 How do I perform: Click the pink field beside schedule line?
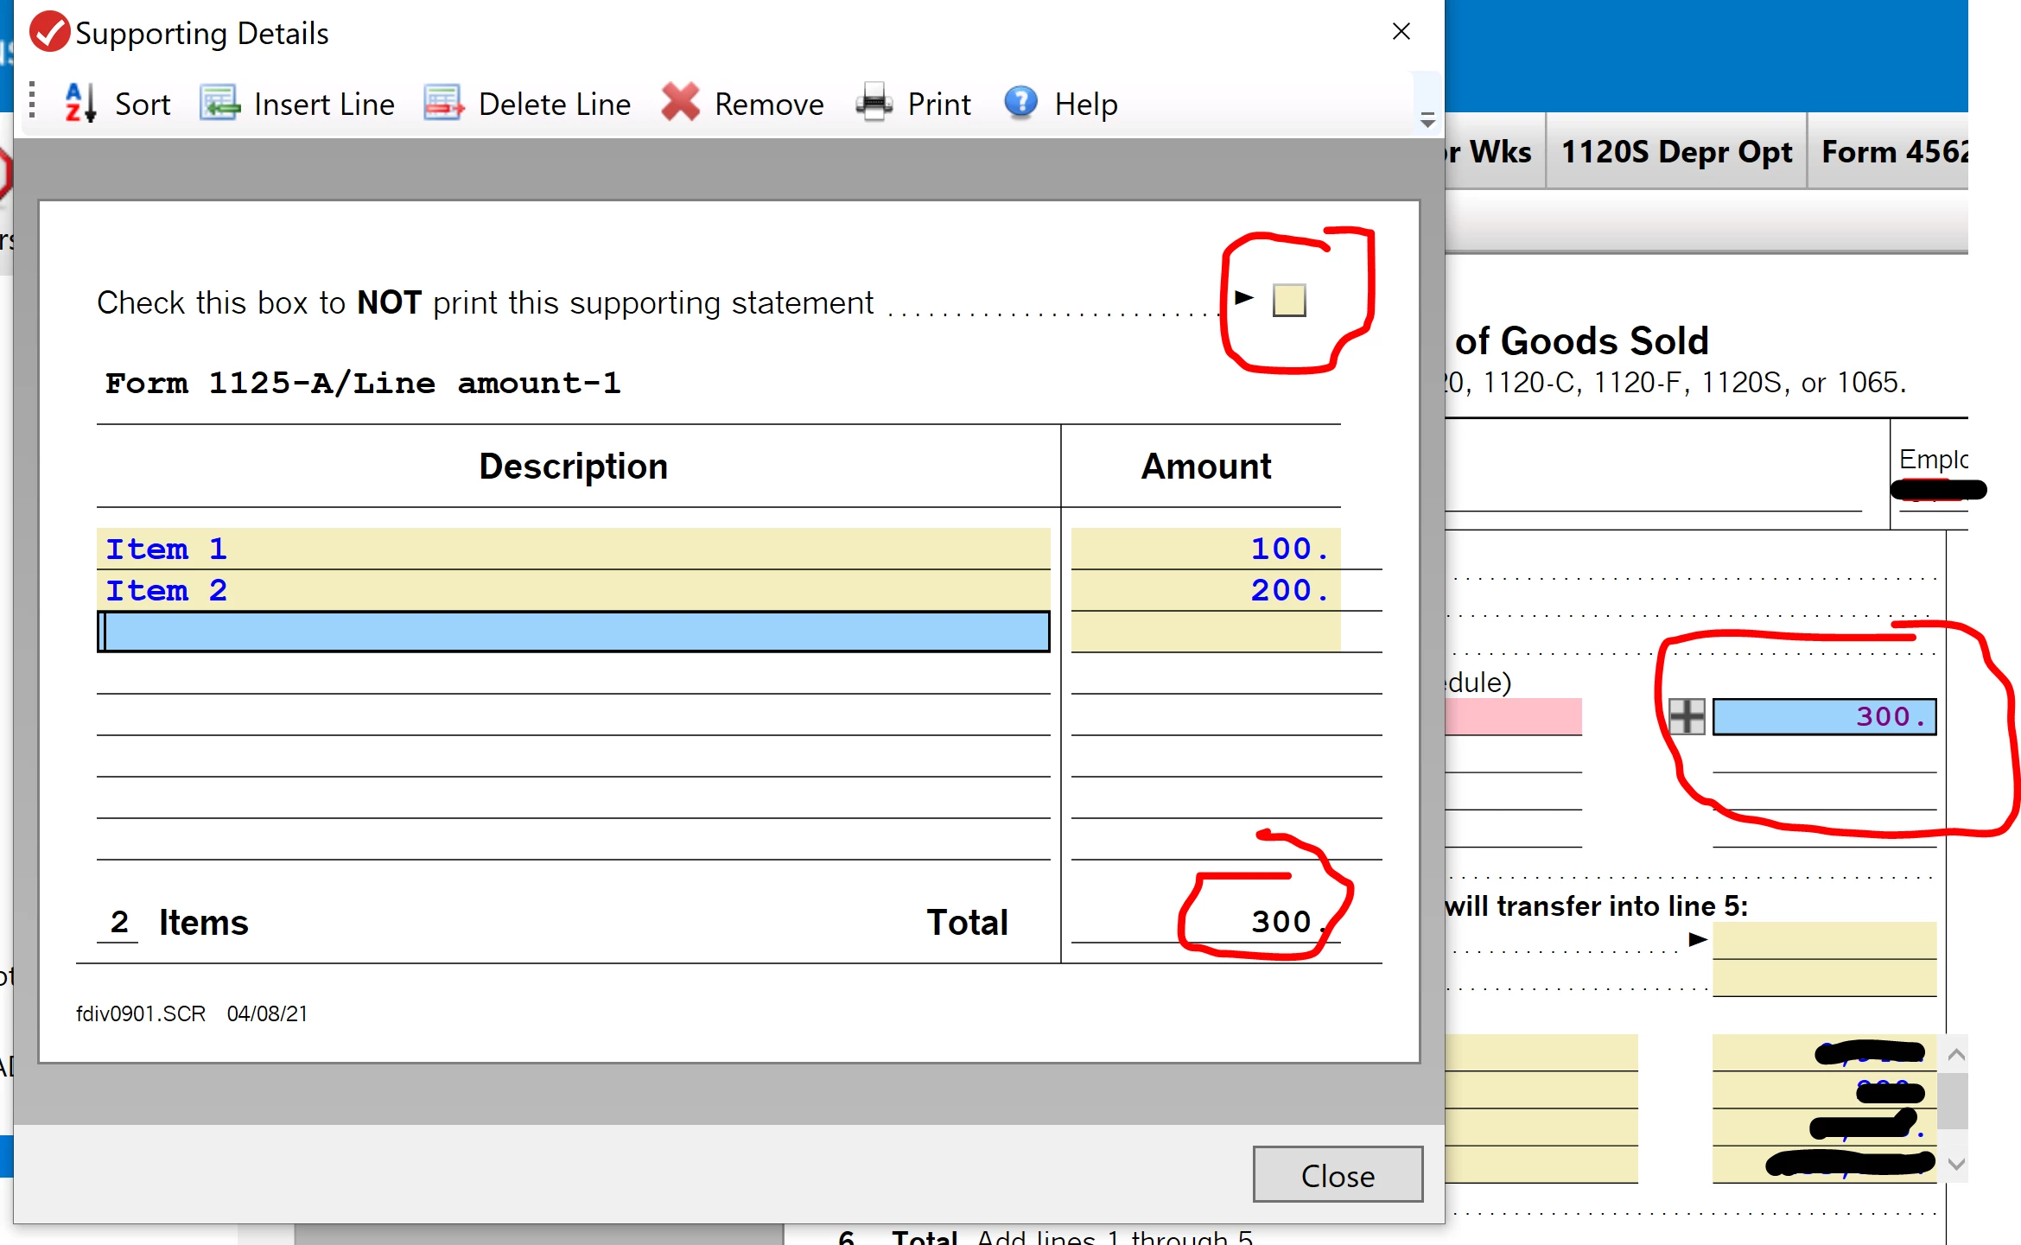pos(1513,716)
